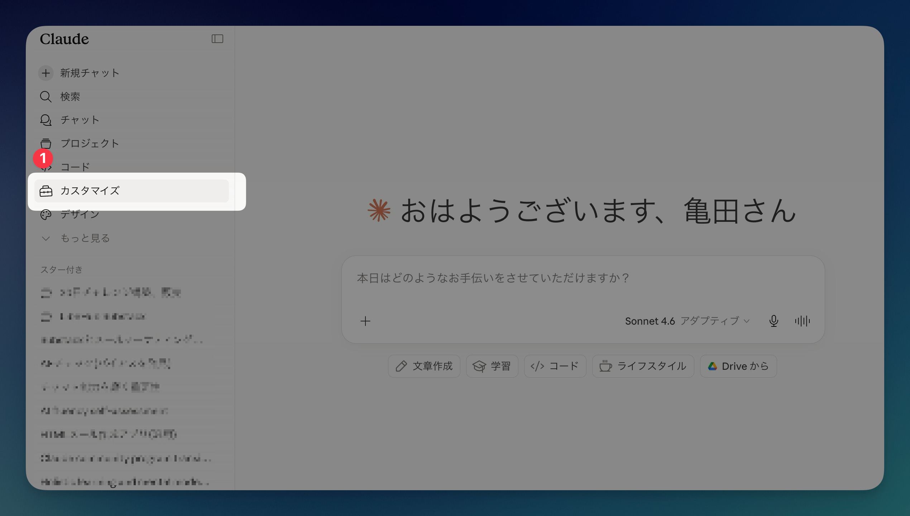The height and width of the screenshot is (516, 910).
Task: Start voice mode with the waveform icon
Action: 802,321
